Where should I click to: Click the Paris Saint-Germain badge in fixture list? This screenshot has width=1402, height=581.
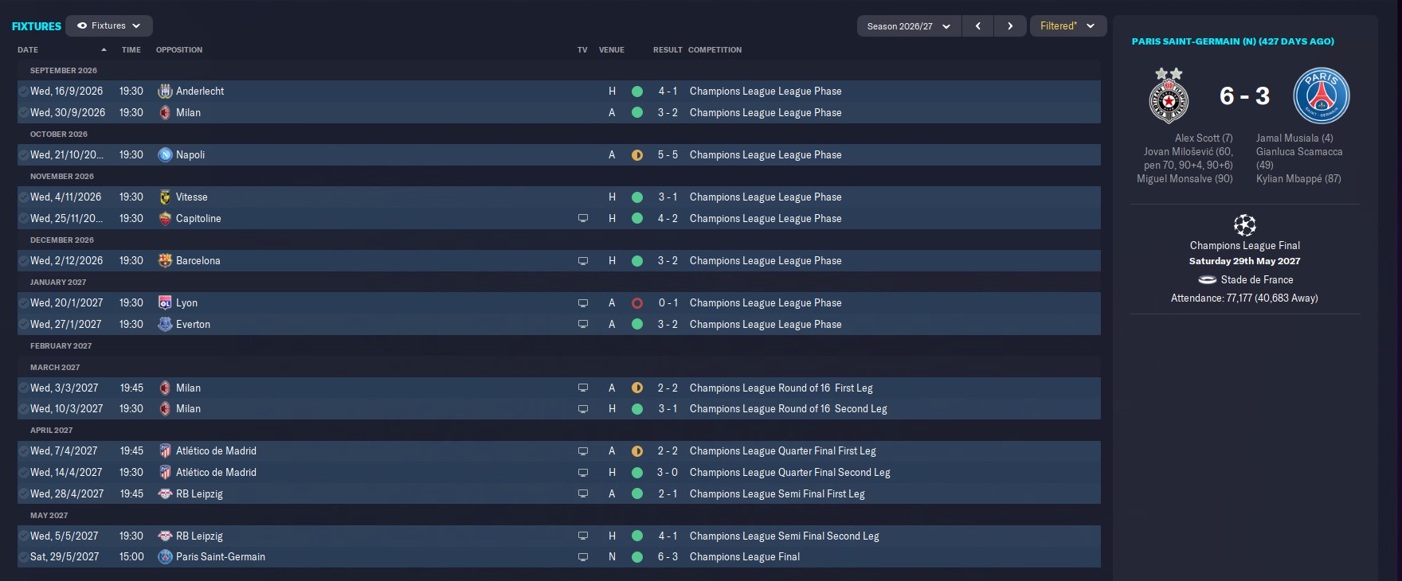(x=165, y=557)
